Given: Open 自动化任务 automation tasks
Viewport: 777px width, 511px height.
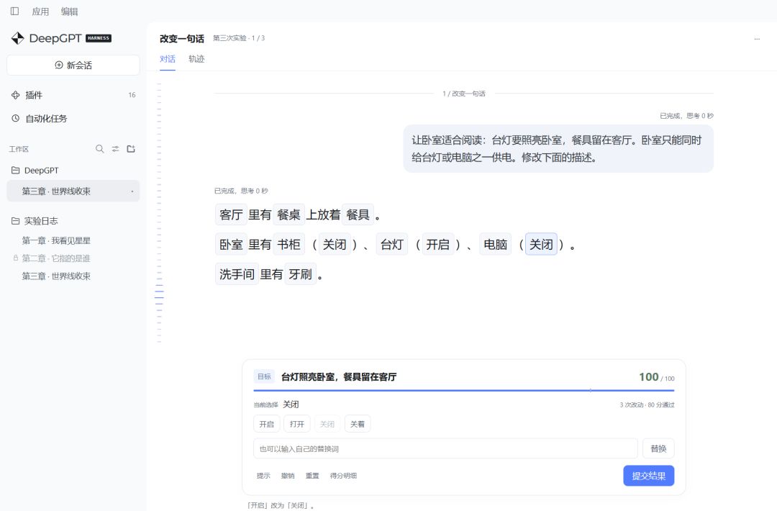Looking at the screenshot, I should 73,119.
